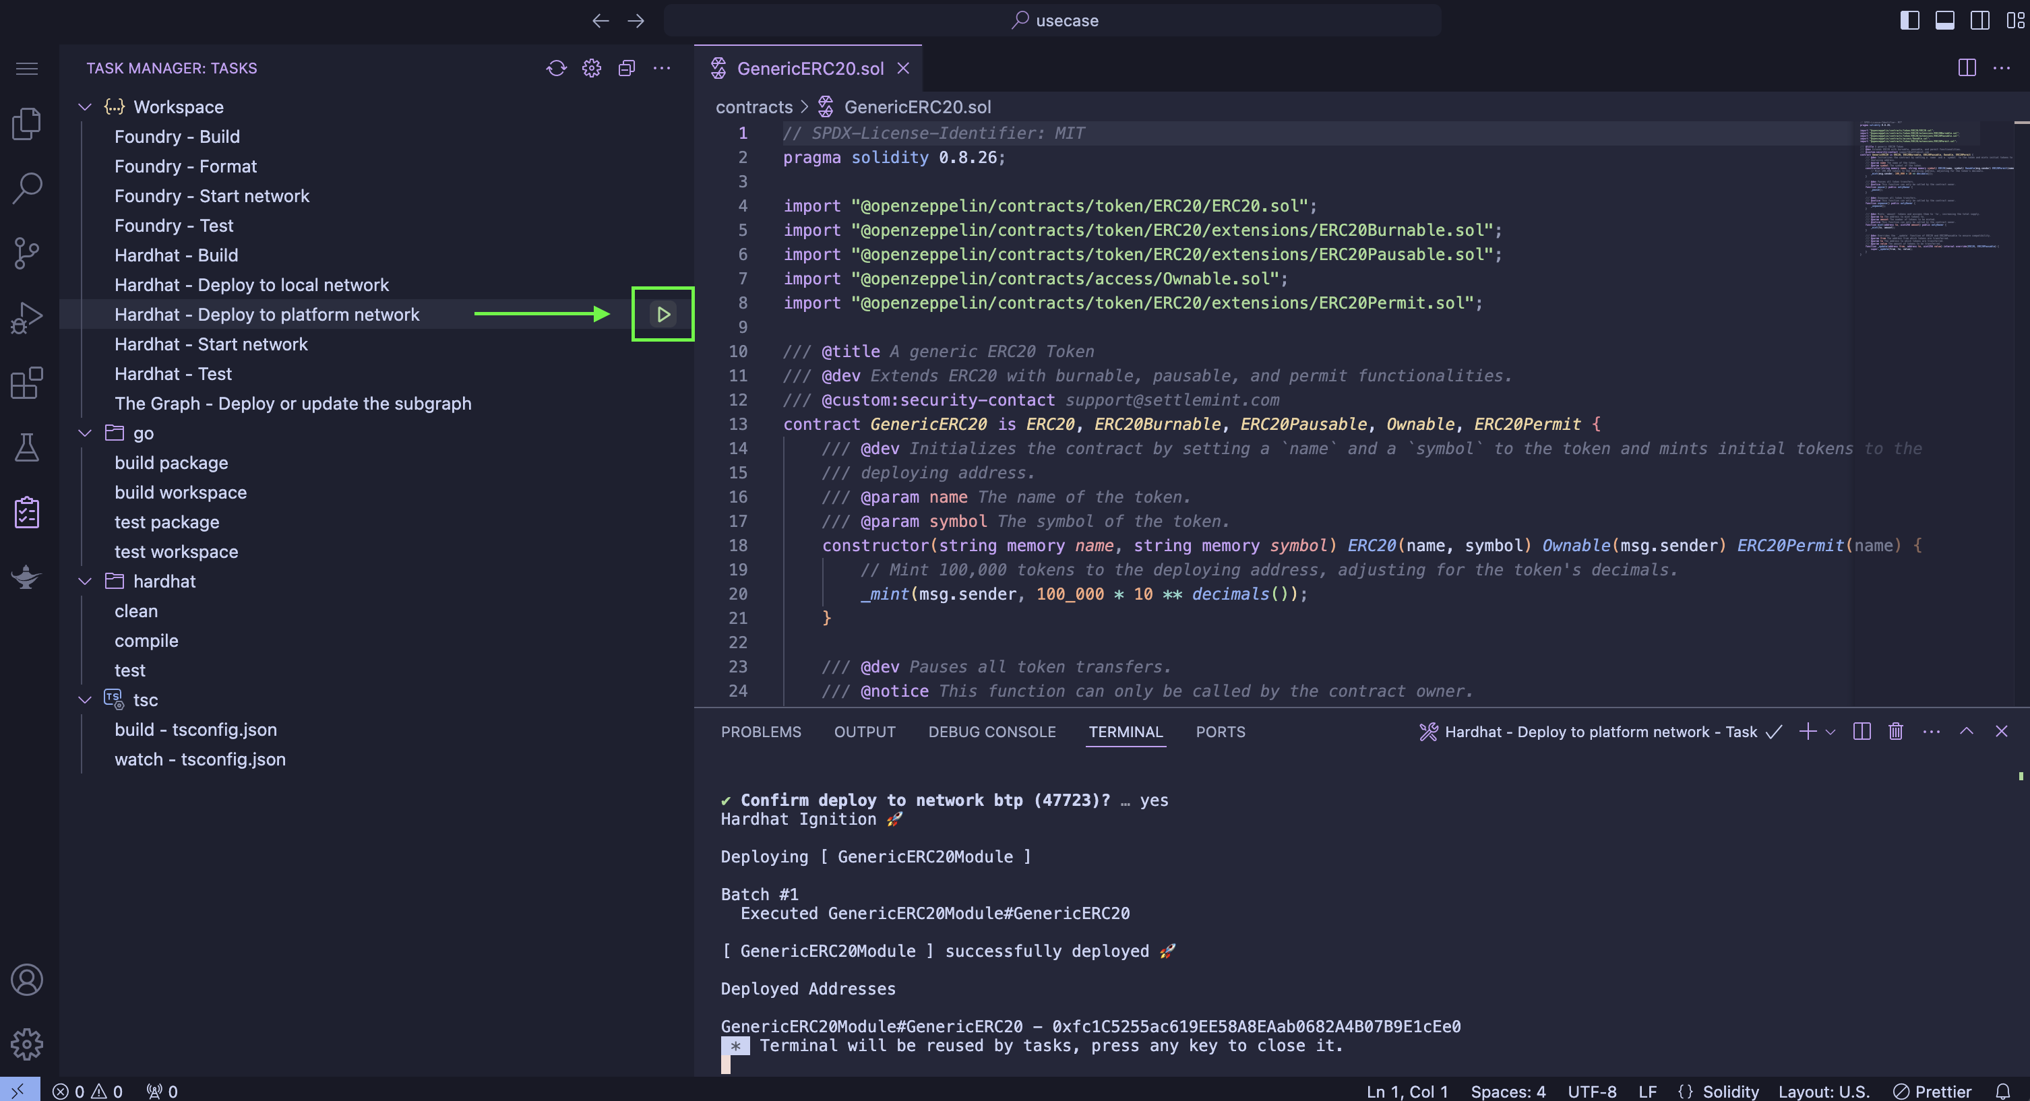Run Hardhat Deploy to platform network task

tap(664, 315)
